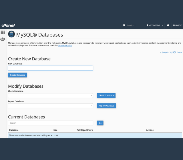Click the MySQL Databases barrel icon
Image resolution: width=183 pixels, height=160 pixels.
(11, 34)
